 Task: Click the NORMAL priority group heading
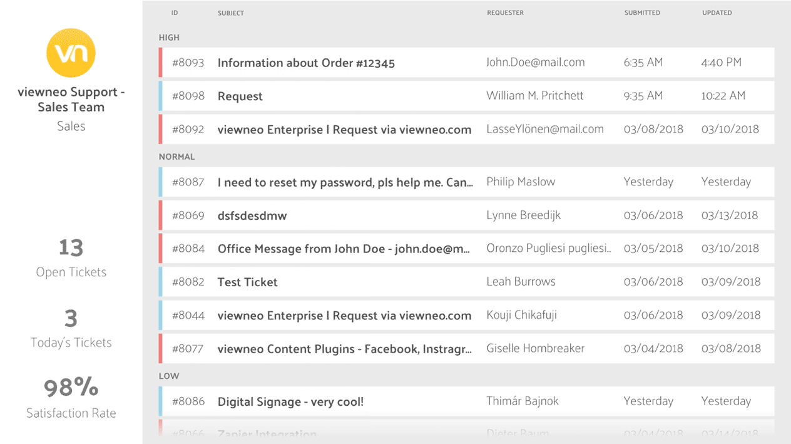click(177, 157)
